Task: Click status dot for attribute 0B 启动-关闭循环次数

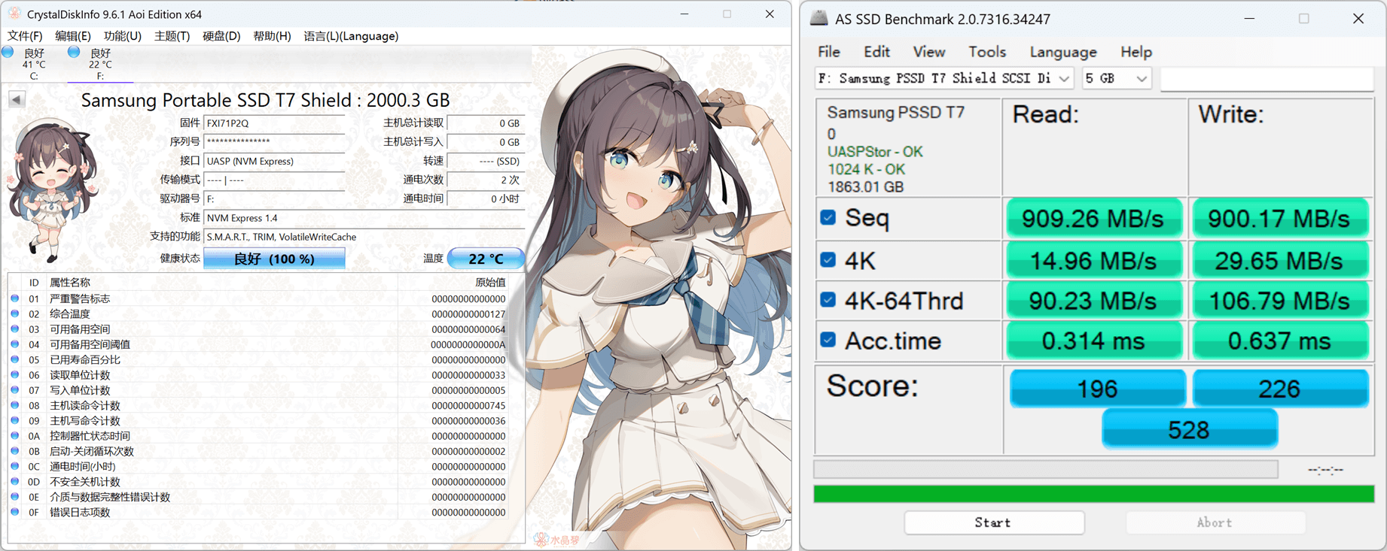Action: coord(15,451)
